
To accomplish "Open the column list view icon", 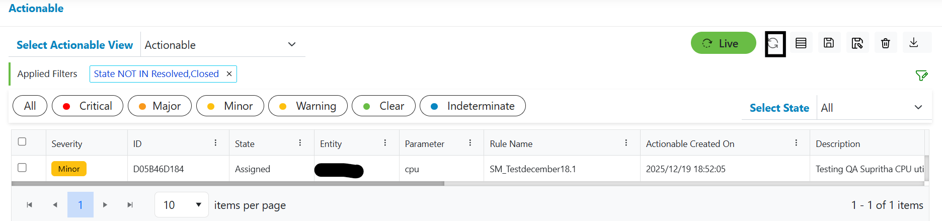I will [801, 43].
